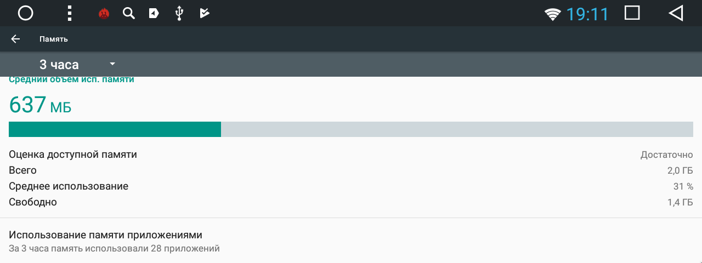Tap the 637 МБ average memory value
Viewport: 702px width, 263px height.
coord(40,105)
